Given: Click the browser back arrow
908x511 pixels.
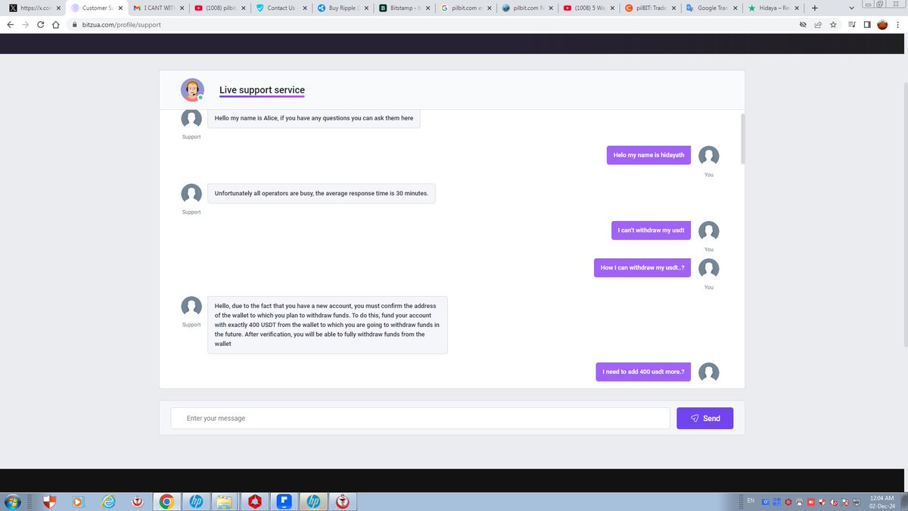Looking at the screenshot, I should click(x=10, y=24).
